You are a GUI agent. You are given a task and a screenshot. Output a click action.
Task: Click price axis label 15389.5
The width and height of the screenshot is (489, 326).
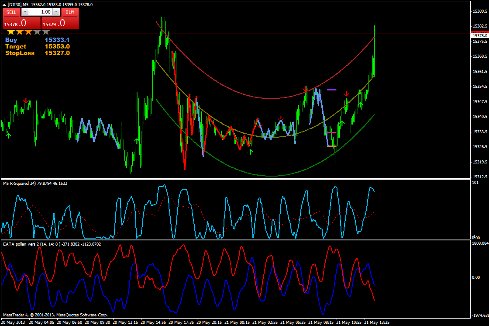[480, 11]
